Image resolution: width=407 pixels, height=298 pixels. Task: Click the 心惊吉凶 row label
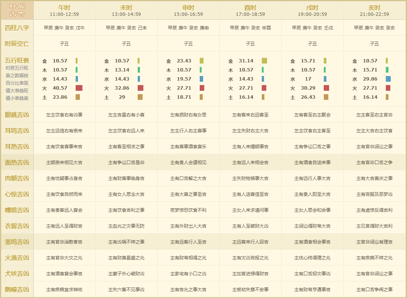coord(17,194)
